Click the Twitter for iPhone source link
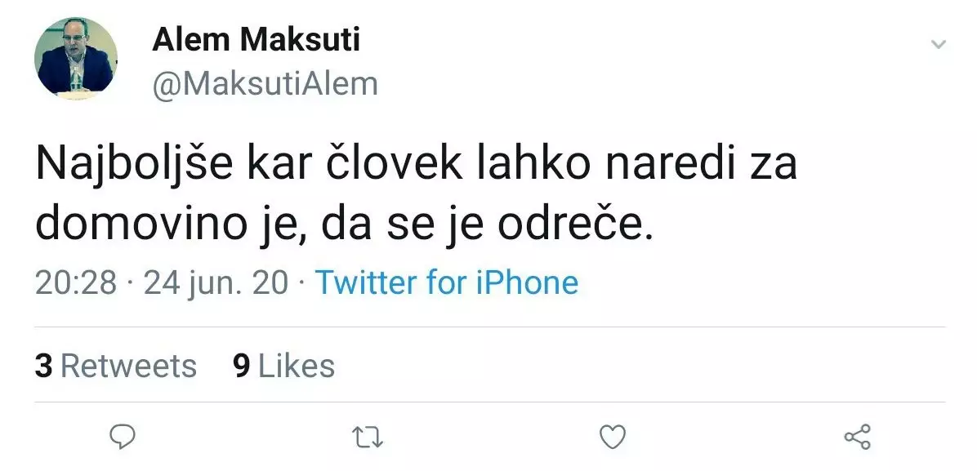This screenshot has width=977, height=471. [446, 283]
